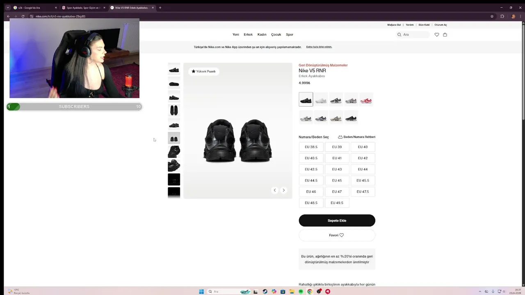Open Steam from the taskbar
525x295 pixels.
[x=265, y=292]
